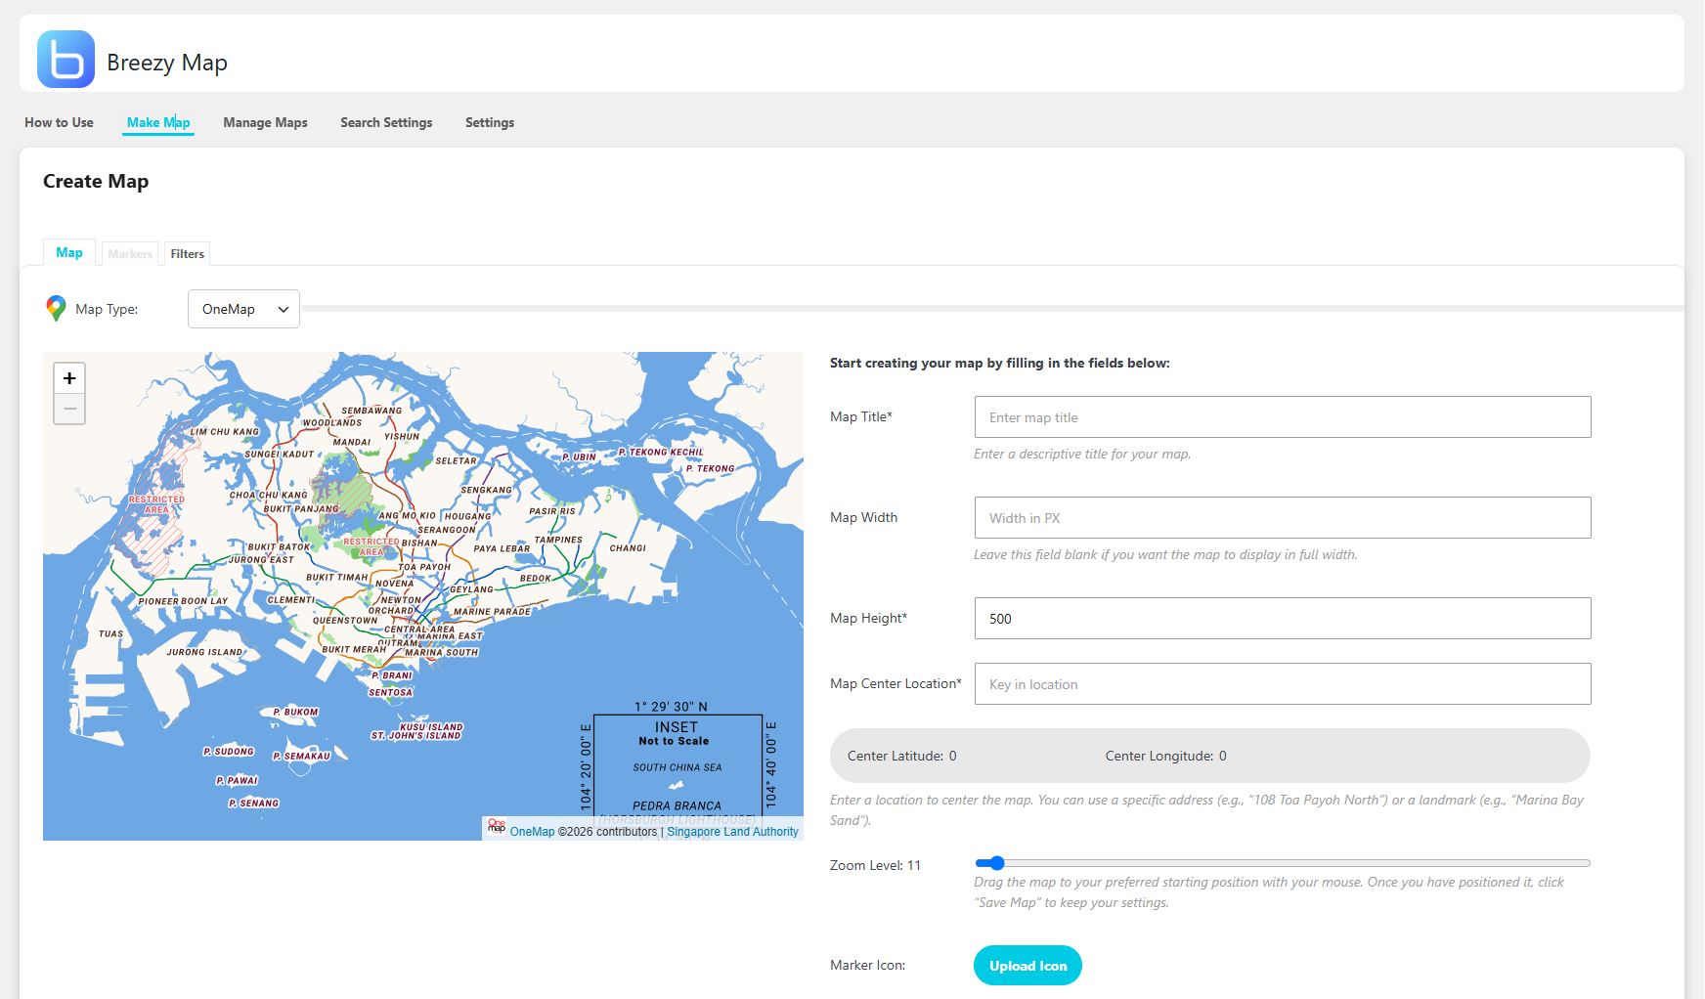Focus the Map Center Location field
Viewport: 1705px width, 999px height.
(x=1283, y=684)
